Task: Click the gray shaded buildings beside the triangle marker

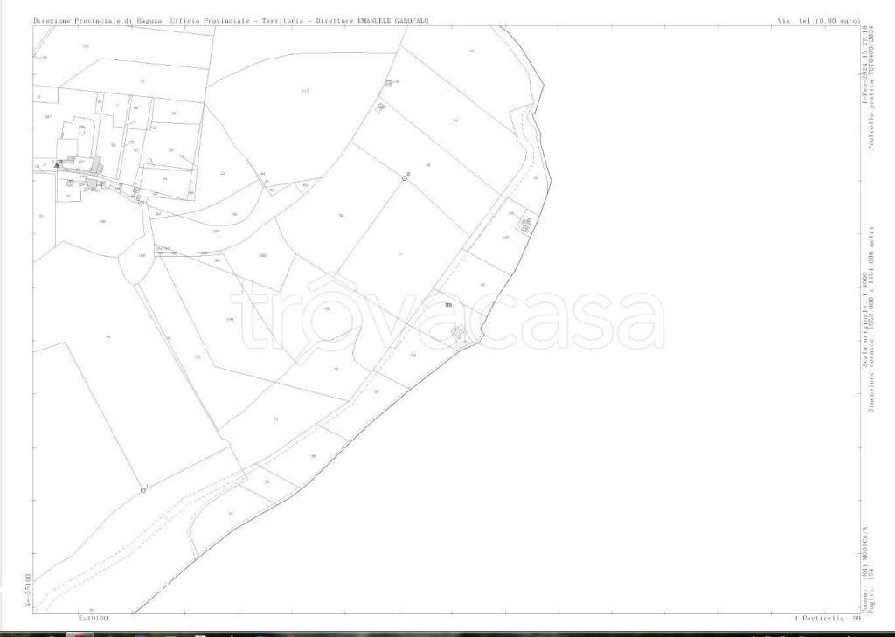Action: 93,164
